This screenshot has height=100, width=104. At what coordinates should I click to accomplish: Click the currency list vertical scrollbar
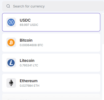point(103,29)
